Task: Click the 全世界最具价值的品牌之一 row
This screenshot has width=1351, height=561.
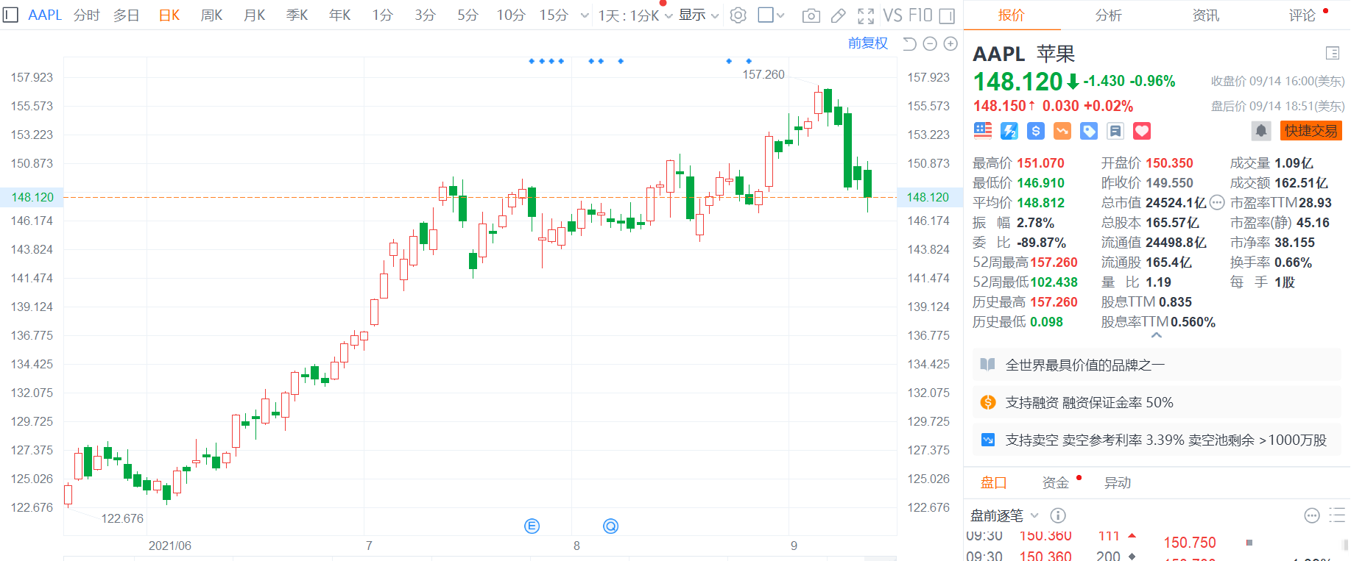Action: coord(1157,365)
